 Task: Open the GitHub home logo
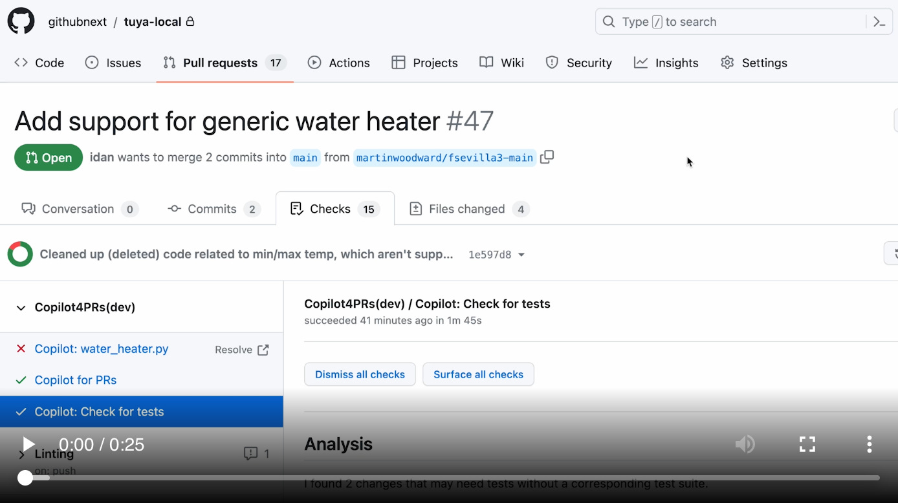(21, 21)
